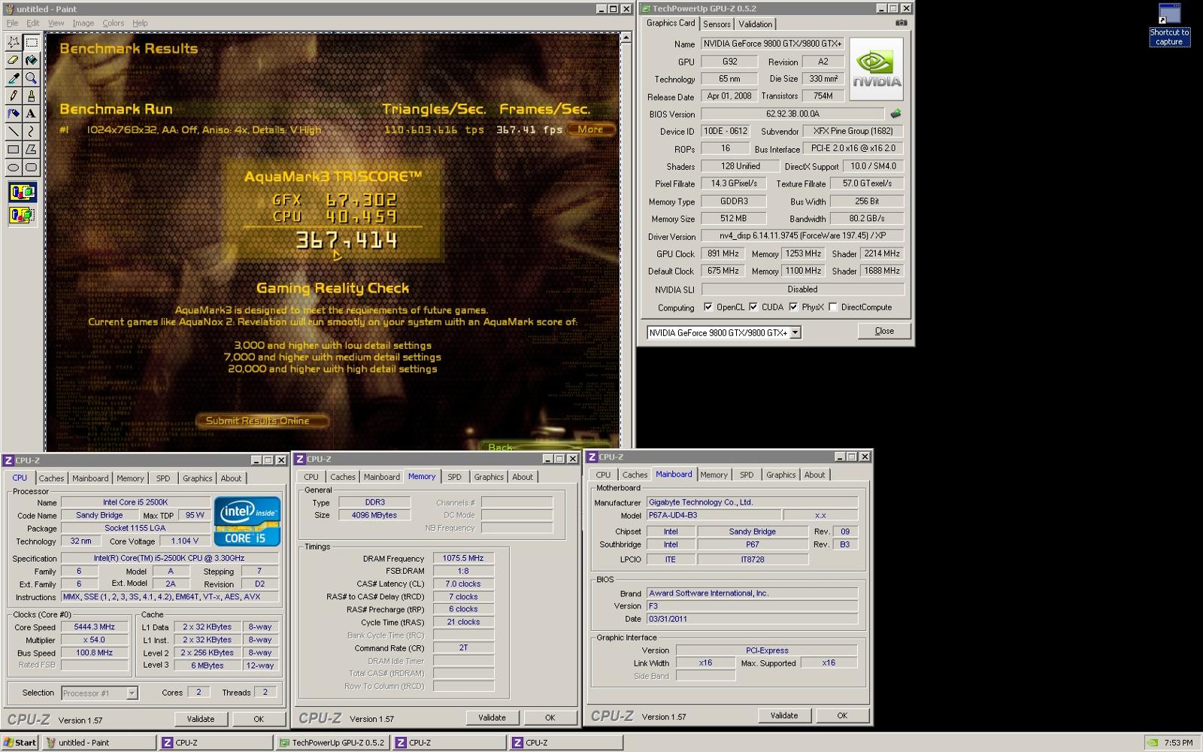Image resolution: width=1203 pixels, height=752 pixels.
Task: Click OK in the middle CPU-Z window
Action: click(550, 717)
